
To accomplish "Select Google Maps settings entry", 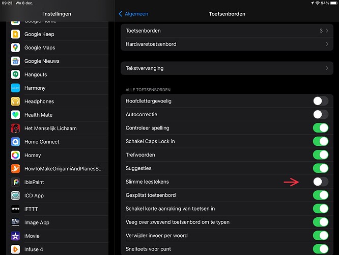I will click(x=58, y=47).
